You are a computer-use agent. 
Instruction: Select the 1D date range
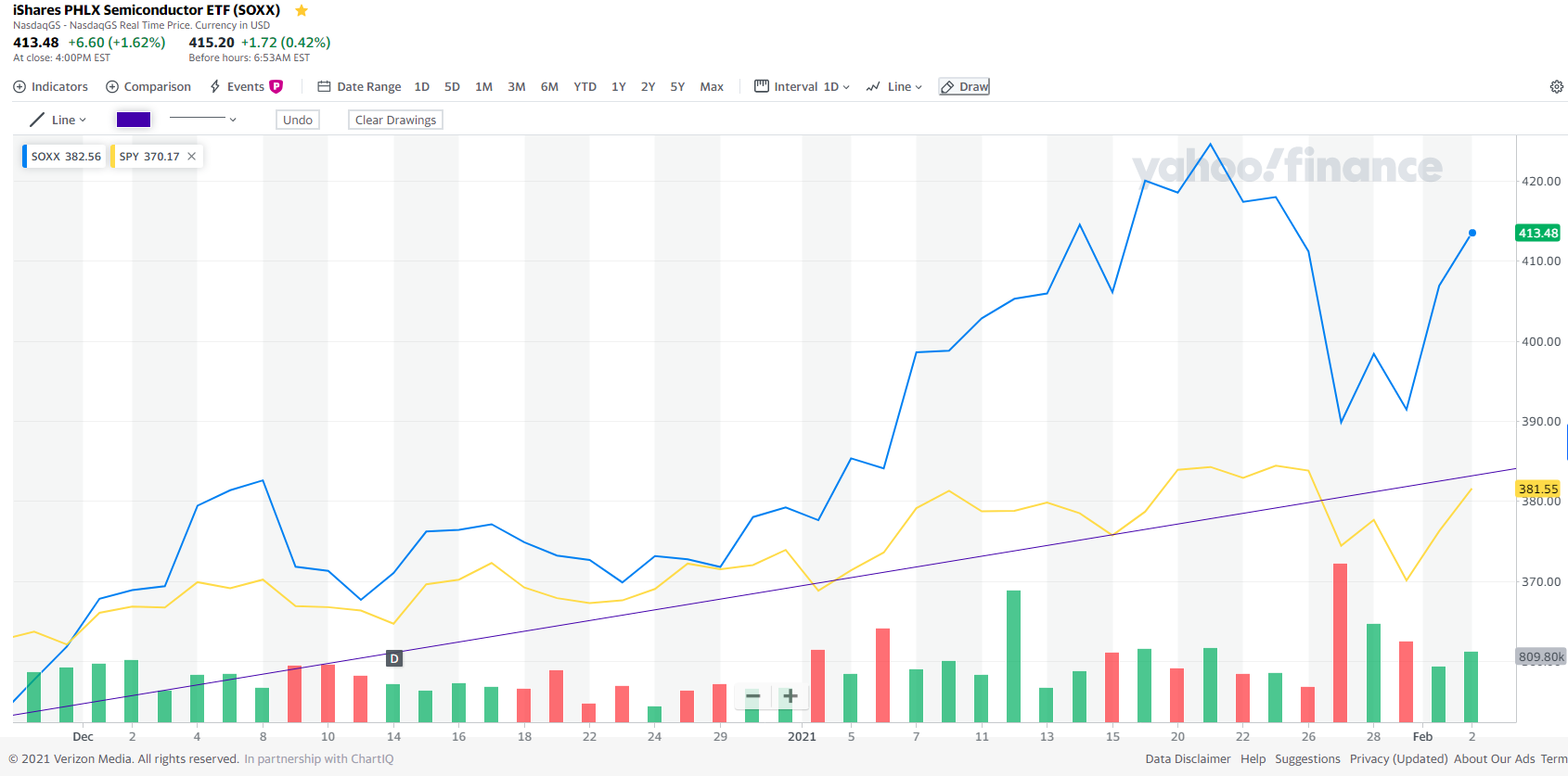[421, 86]
